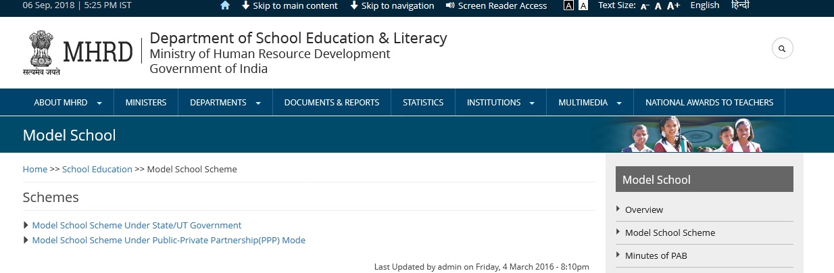The width and height of the screenshot is (834, 273).
Task: Click the home icon in top bar
Action: (225, 6)
